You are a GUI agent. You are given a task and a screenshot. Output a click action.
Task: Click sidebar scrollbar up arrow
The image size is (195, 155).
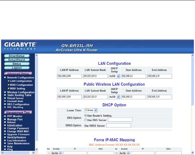pyautogui.click(x=37, y=55)
